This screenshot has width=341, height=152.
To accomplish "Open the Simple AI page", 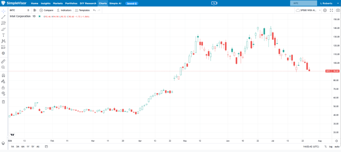I will 115,3.
